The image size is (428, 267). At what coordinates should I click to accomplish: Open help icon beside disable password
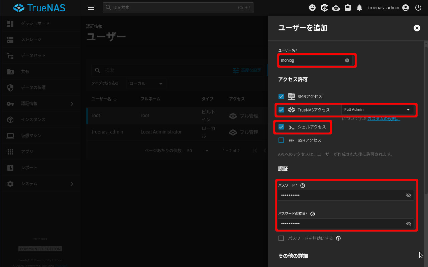pyautogui.click(x=338, y=238)
